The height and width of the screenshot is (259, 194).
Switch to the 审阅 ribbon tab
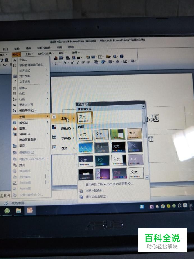(59, 47)
